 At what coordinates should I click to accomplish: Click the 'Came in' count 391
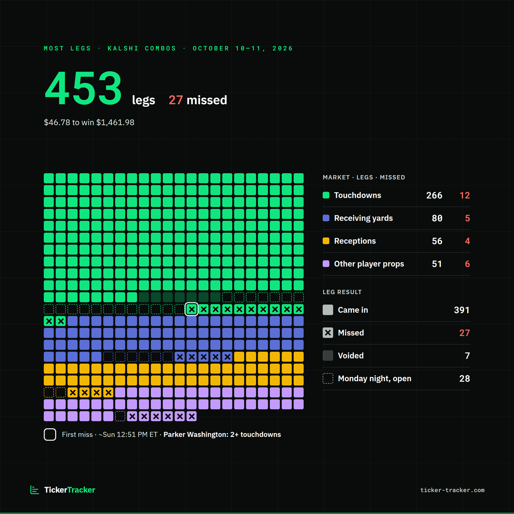point(462,310)
